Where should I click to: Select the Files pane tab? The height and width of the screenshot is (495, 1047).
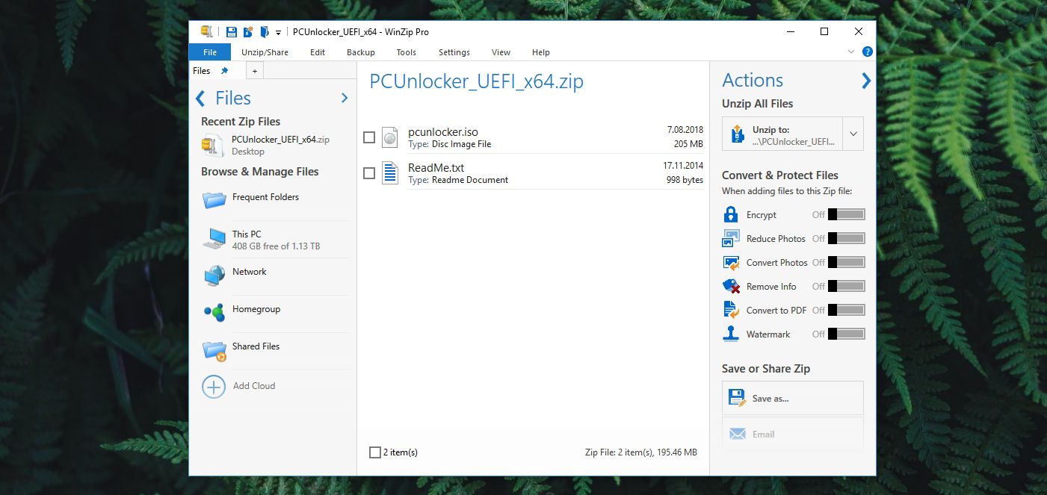tap(202, 71)
